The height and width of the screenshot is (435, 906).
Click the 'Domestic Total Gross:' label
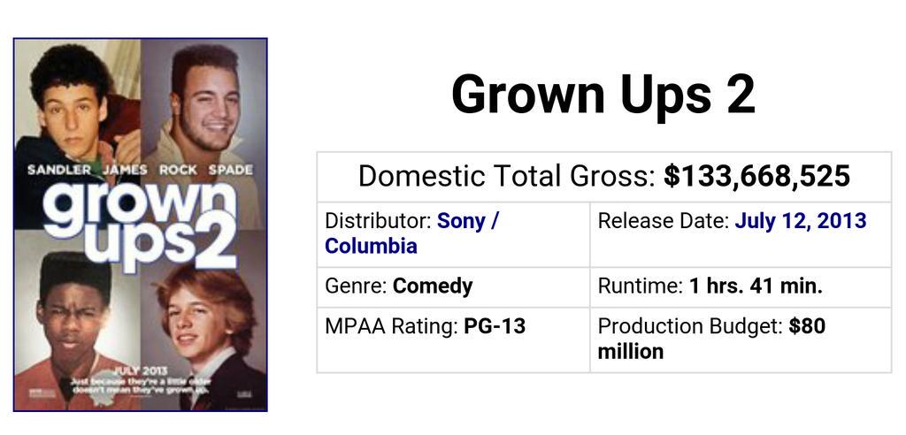[508, 176]
